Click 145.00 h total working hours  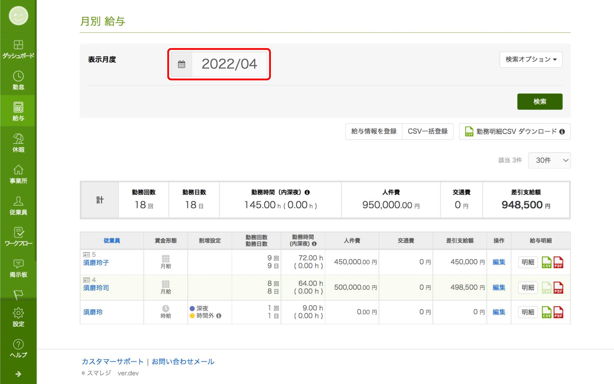point(263,205)
